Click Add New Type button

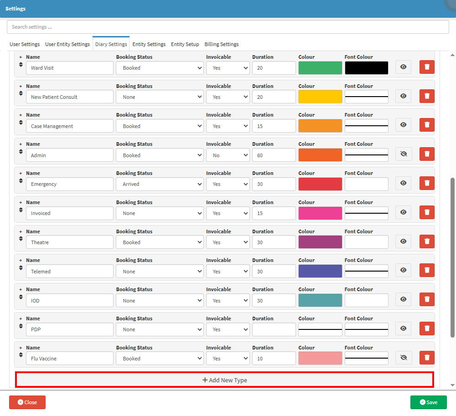coord(224,380)
